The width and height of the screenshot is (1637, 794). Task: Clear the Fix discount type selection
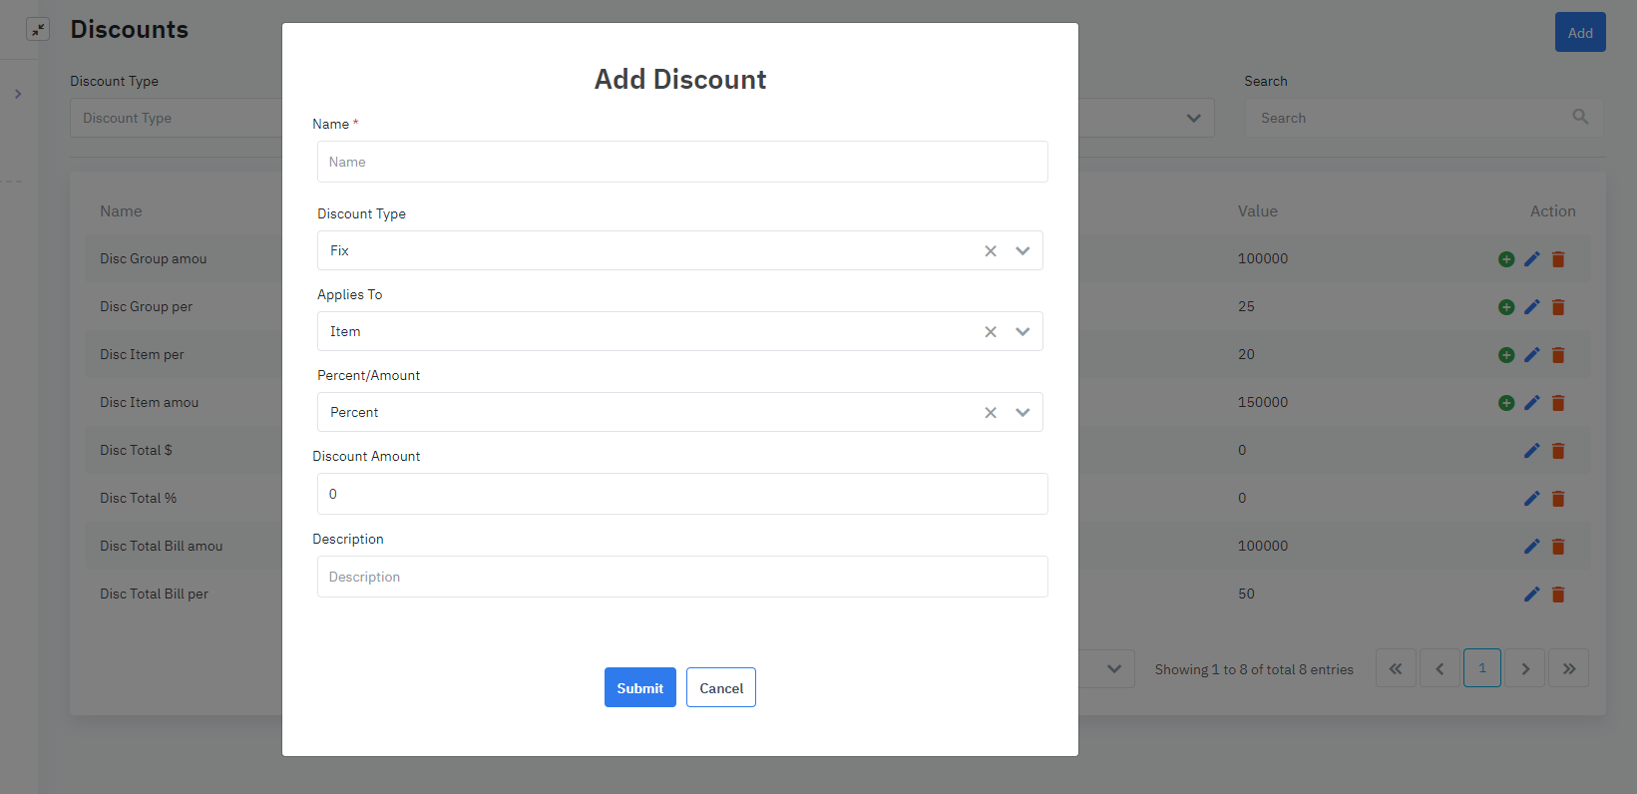[x=991, y=251]
